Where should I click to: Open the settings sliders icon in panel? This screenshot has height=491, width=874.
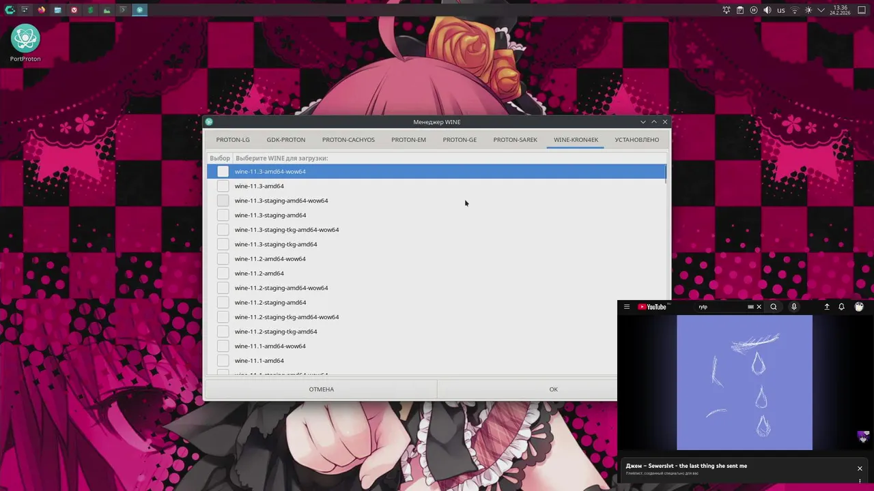(25, 10)
